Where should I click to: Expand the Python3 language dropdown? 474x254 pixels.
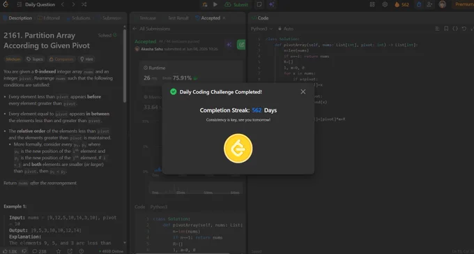click(x=262, y=29)
